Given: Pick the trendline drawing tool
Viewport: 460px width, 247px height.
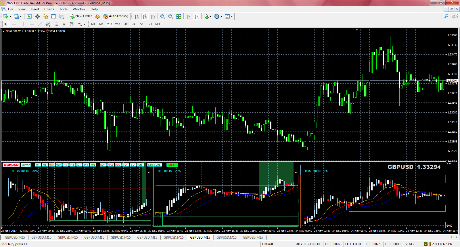Looking at the screenshot, I should tap(40, 24).
